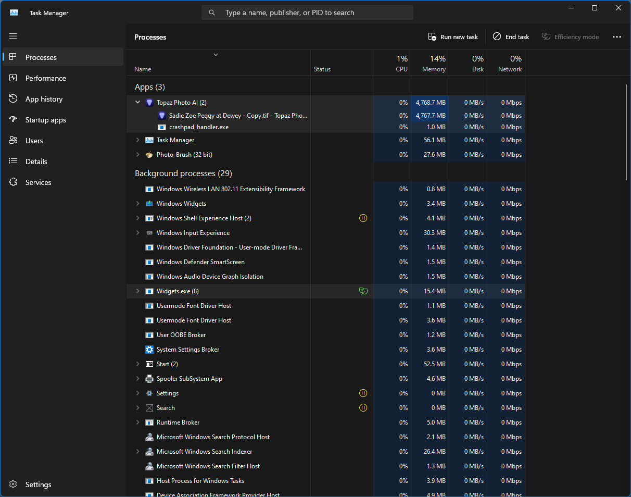Click the suspended status icon on Settings row
Image resolution: width=631 pixels, height=497 pixels.
[x=363, y=393]
